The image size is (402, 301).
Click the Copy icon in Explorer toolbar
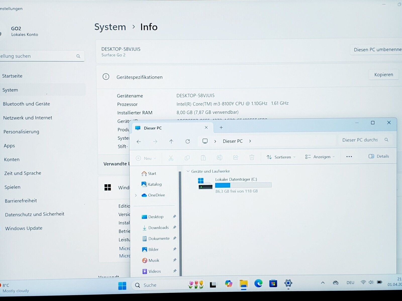[187, 158]
